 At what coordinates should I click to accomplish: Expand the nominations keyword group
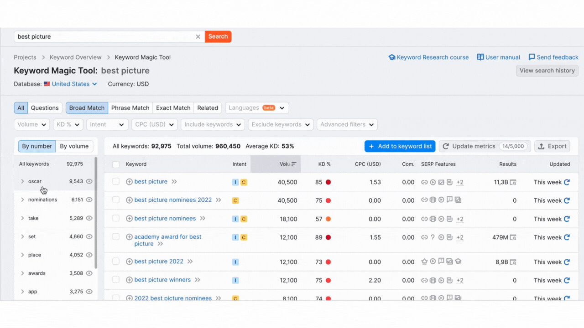point(22,200)
